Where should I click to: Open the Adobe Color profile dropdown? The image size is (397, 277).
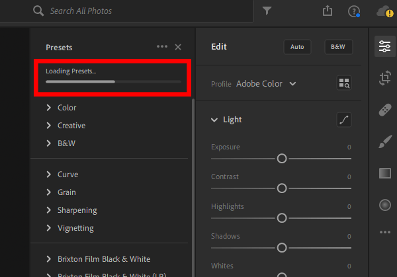(266, 84)
